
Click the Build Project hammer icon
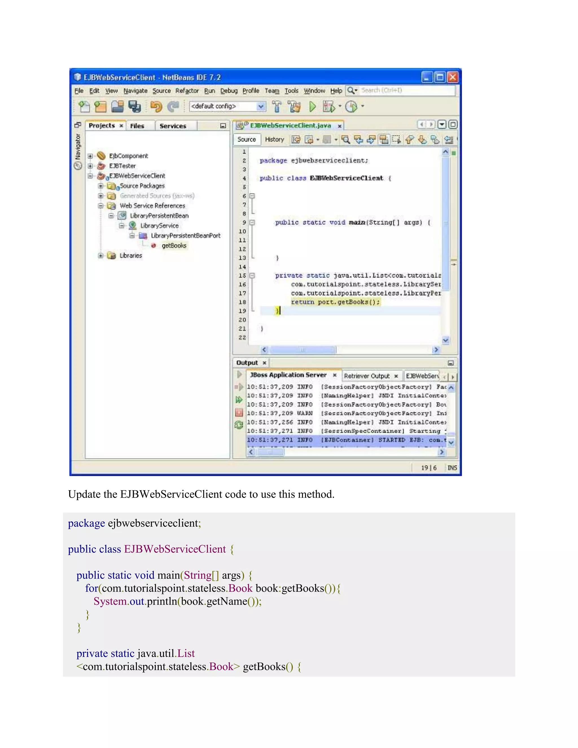(277, 106)
